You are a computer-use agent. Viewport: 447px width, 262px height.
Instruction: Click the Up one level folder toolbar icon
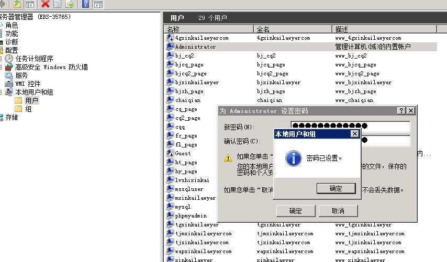click(17, 4)
